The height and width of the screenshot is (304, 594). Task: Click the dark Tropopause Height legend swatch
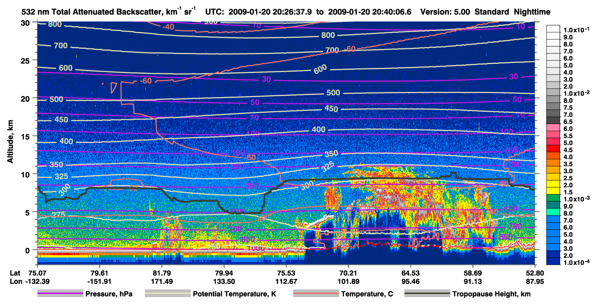pyautogui.click(x=427, y=294)
